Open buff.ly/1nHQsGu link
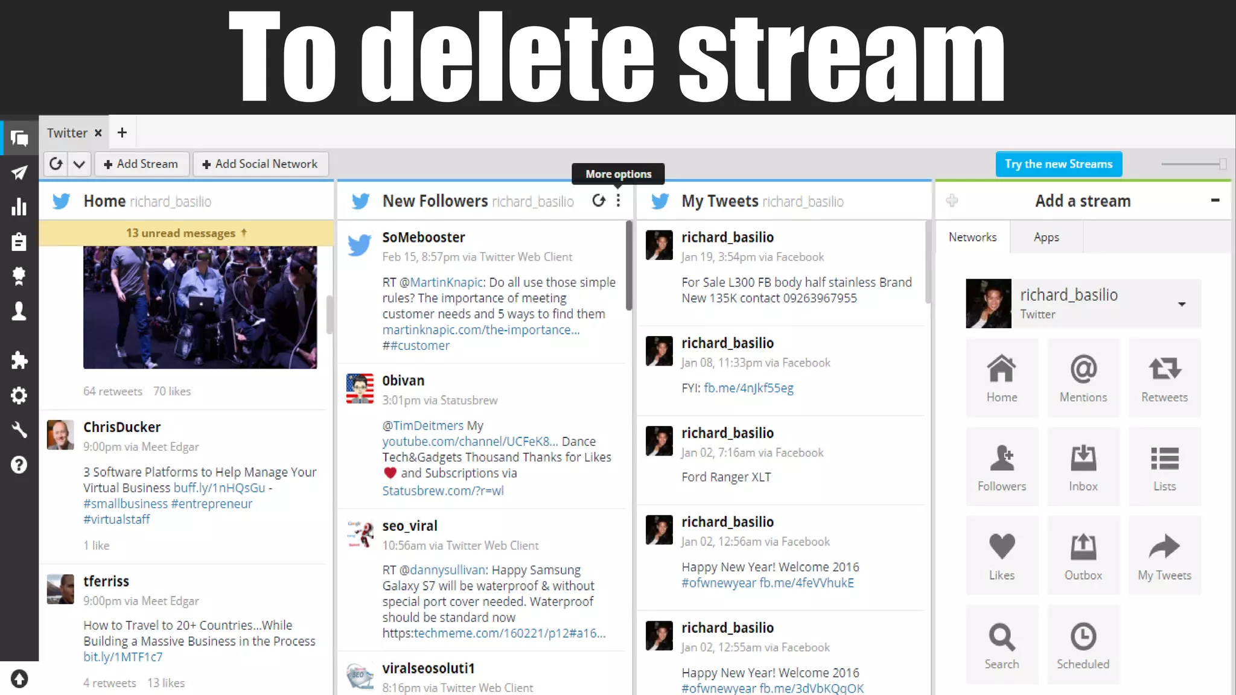Viewport: 1236px width, 695px height. [219, 487]
